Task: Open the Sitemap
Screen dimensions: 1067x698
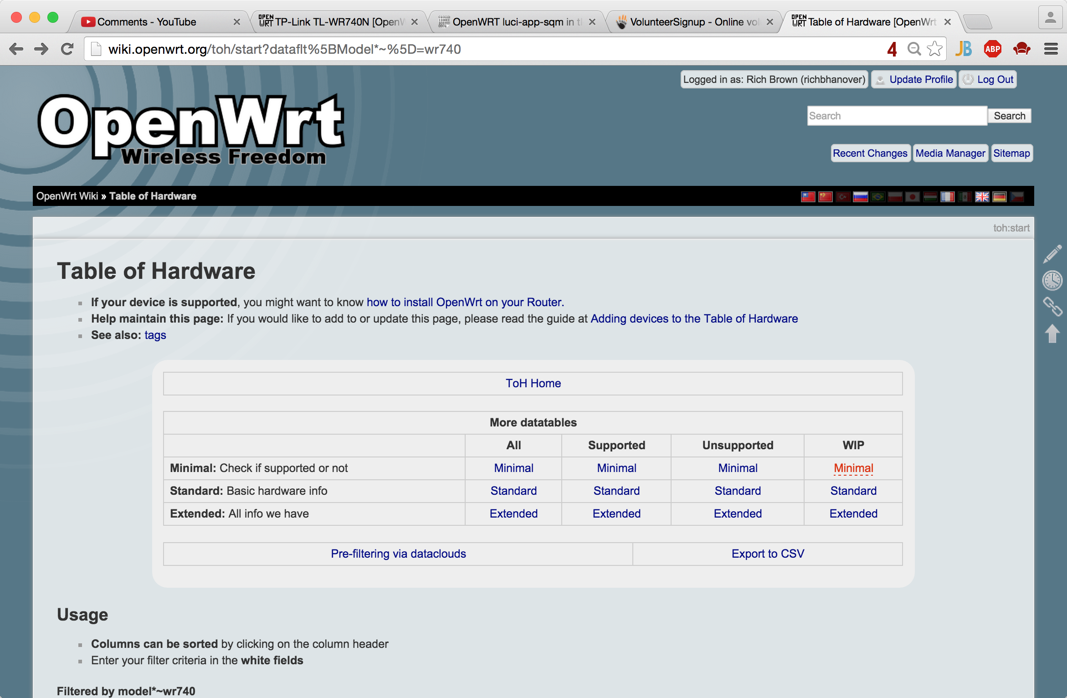Action: click(1011, 153)
